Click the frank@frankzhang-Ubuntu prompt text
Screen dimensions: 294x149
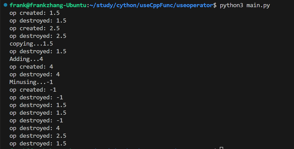[48, 5]
